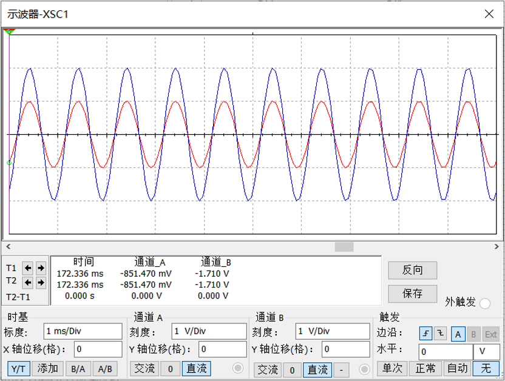Select trigger source A
The image size is (505, 381).
(x=458, y=334)
